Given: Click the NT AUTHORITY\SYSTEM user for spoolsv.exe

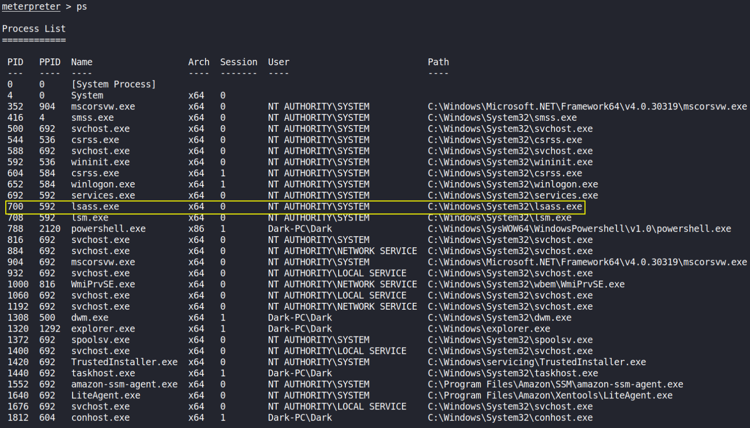Looking at the screenshot, I should [x=318, y=340].
